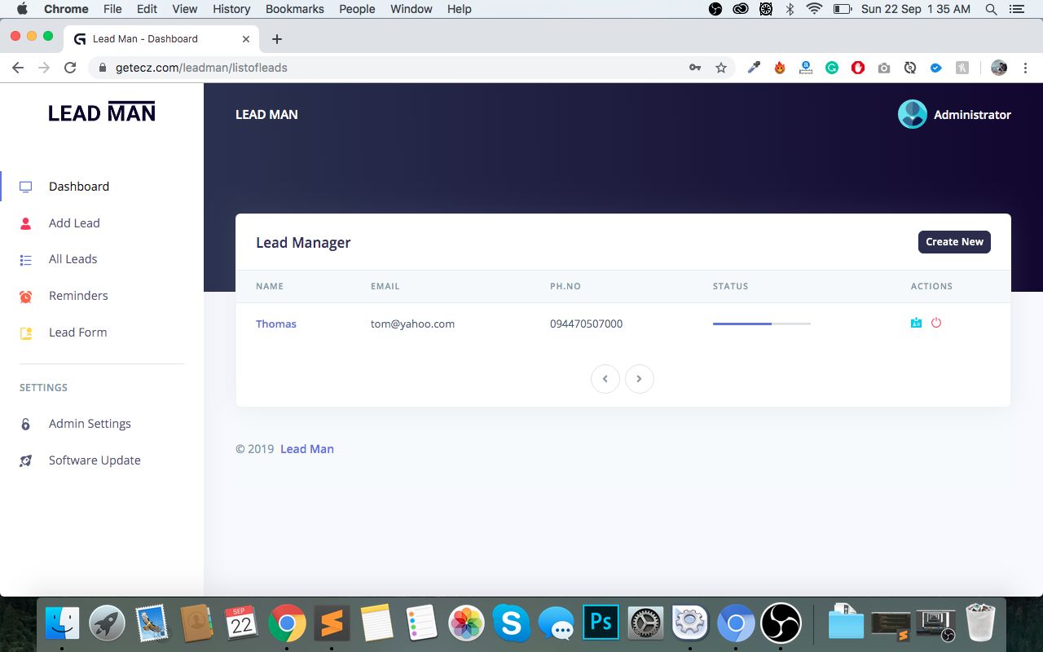1043x652 pixels.
Task: Click the Dashboard monitor icon in sidebar
Action: (x=25, y=187)
